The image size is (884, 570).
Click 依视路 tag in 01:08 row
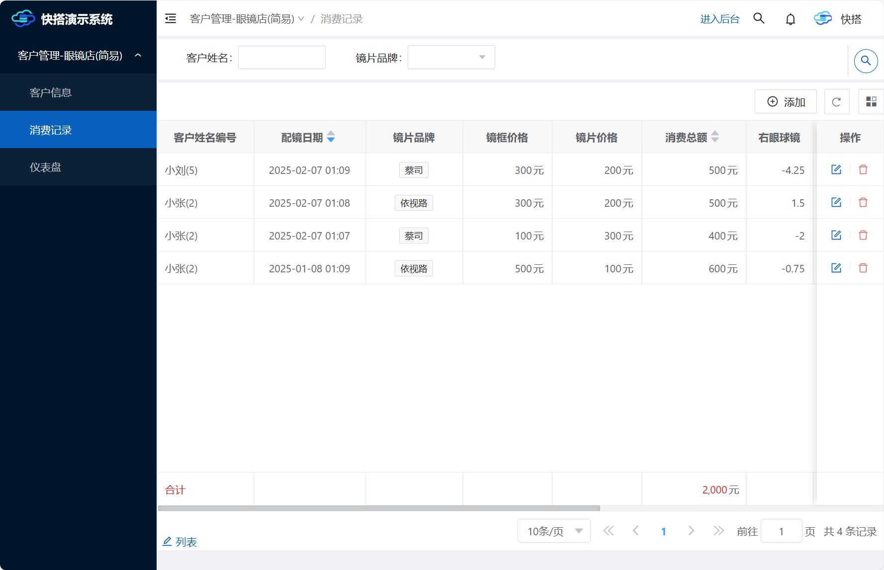pos(414,203)
